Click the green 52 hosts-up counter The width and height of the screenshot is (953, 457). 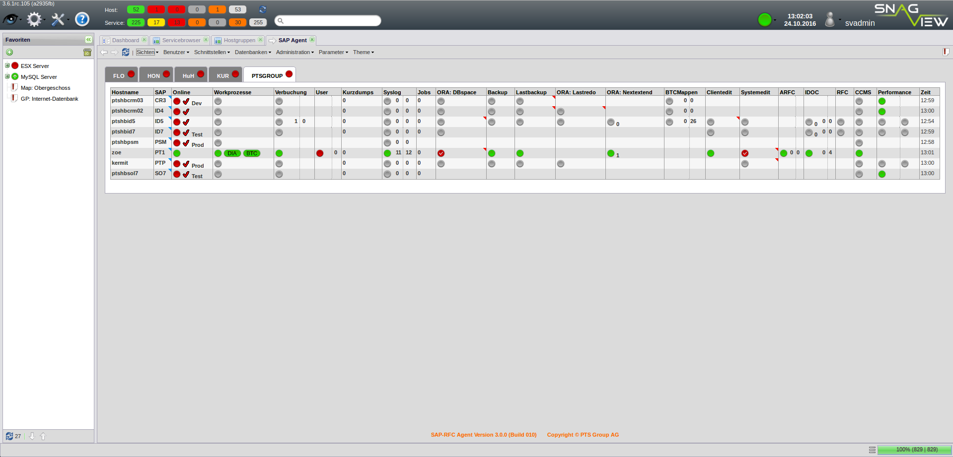[136, 9]
